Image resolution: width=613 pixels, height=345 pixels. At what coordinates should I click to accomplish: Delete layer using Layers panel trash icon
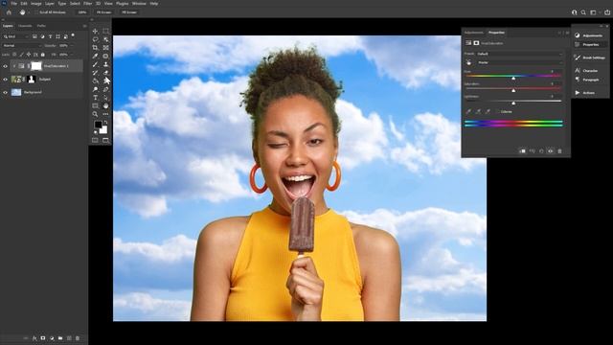78,338
